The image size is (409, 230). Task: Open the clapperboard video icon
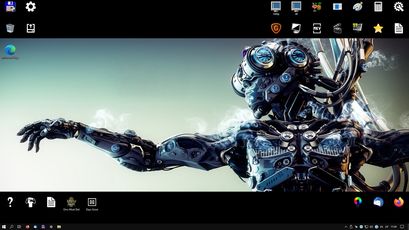point(337,28)
